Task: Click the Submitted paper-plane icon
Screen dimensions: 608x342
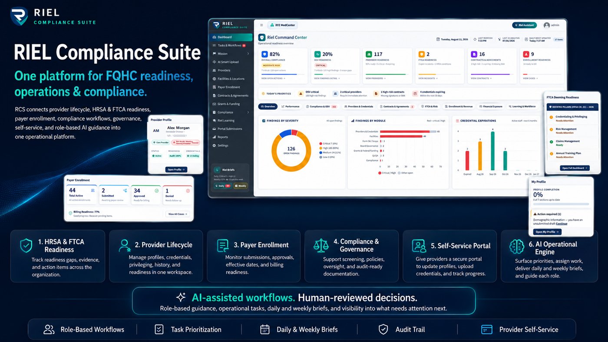Action: [x=125, y=190]
